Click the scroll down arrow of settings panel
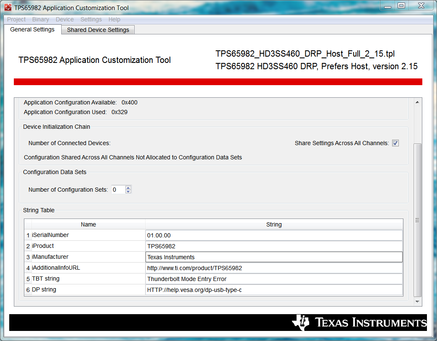 click(x=417, y=302)
